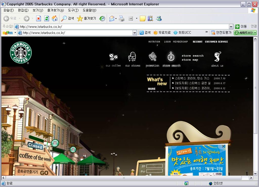Stop page loading with red X
This screenshot has width=259, height=187.
click(x=38, y=18)
